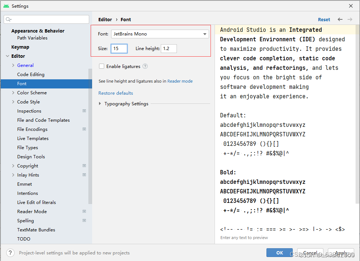360x261 pixels.
Task: Open Live Templates settings
Action: (x=33, y=139)
